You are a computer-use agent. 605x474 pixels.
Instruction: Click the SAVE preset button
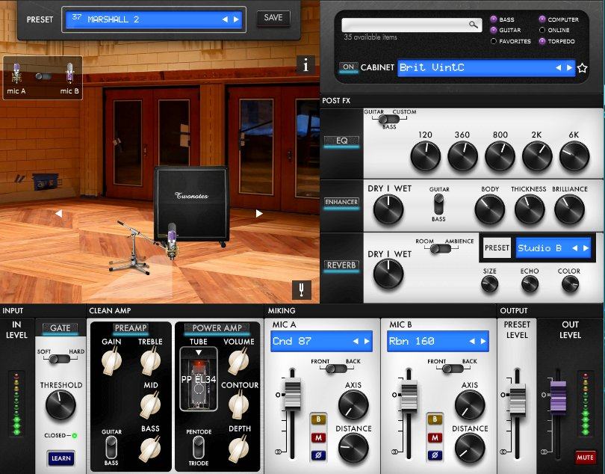point(273,18)
